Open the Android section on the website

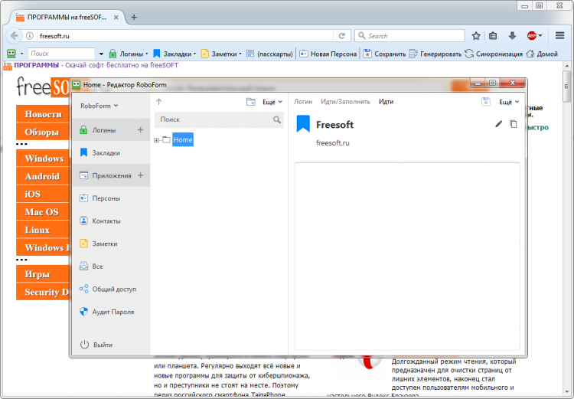click(43, 176)
